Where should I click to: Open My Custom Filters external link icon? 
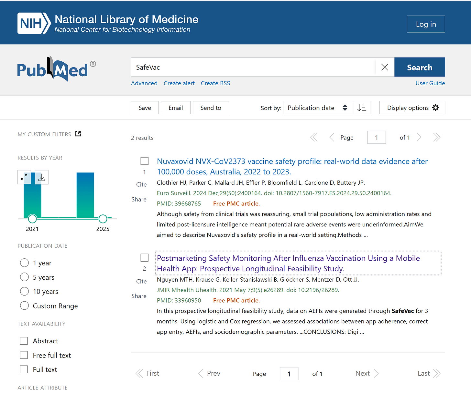coord(78,134)
